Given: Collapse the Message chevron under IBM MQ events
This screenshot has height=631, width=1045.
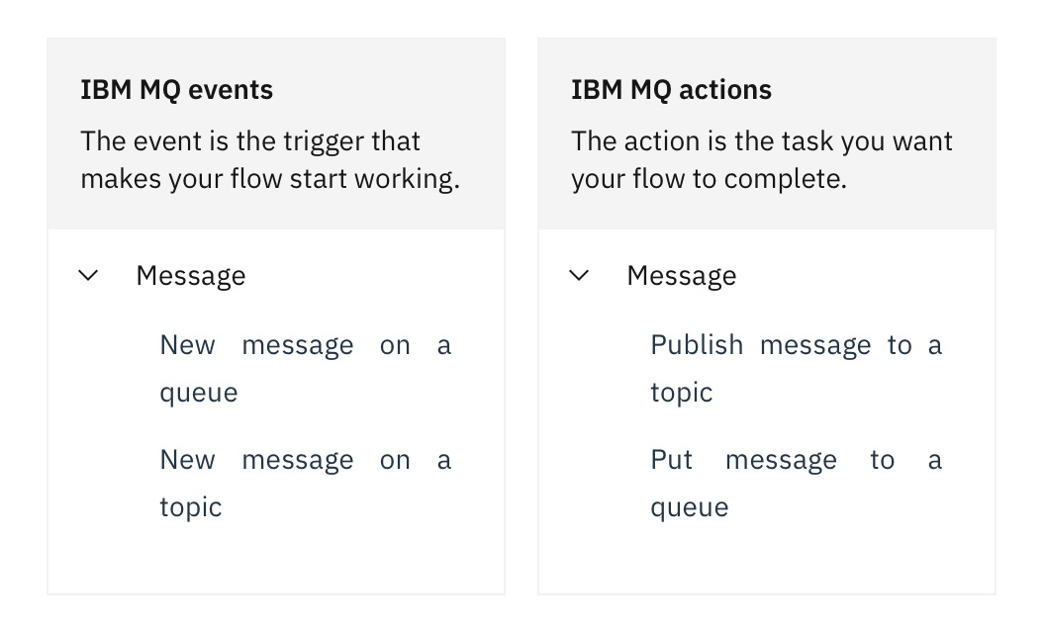Looking at the screenshot, I should (89, 275).
